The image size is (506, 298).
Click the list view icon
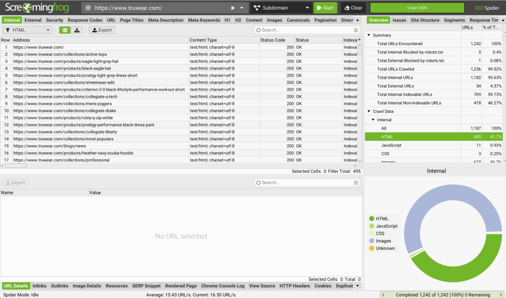pos(65,30)
